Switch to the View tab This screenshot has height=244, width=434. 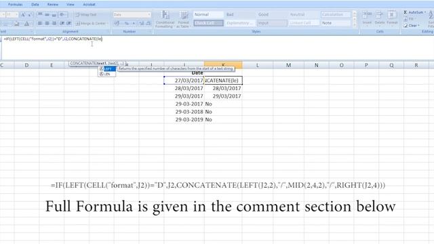pos(71,5)
